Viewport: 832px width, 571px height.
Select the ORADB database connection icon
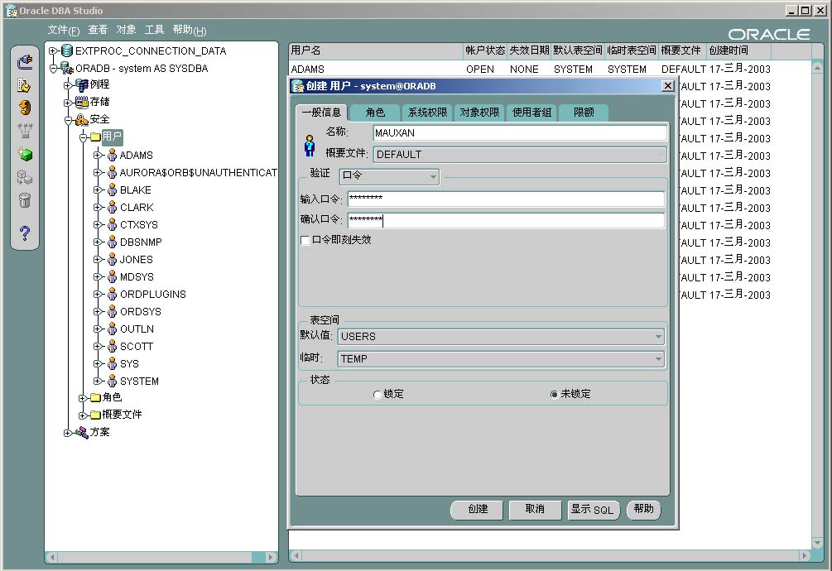pos(66,69)
